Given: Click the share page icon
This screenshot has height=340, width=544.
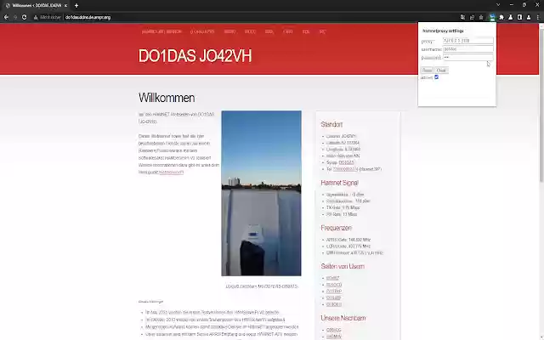Looking at the screenshot, I should point(472,17).
